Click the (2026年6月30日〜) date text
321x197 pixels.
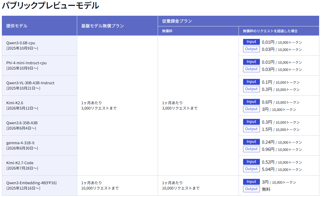pyautogui.click(x=22, y=148)
